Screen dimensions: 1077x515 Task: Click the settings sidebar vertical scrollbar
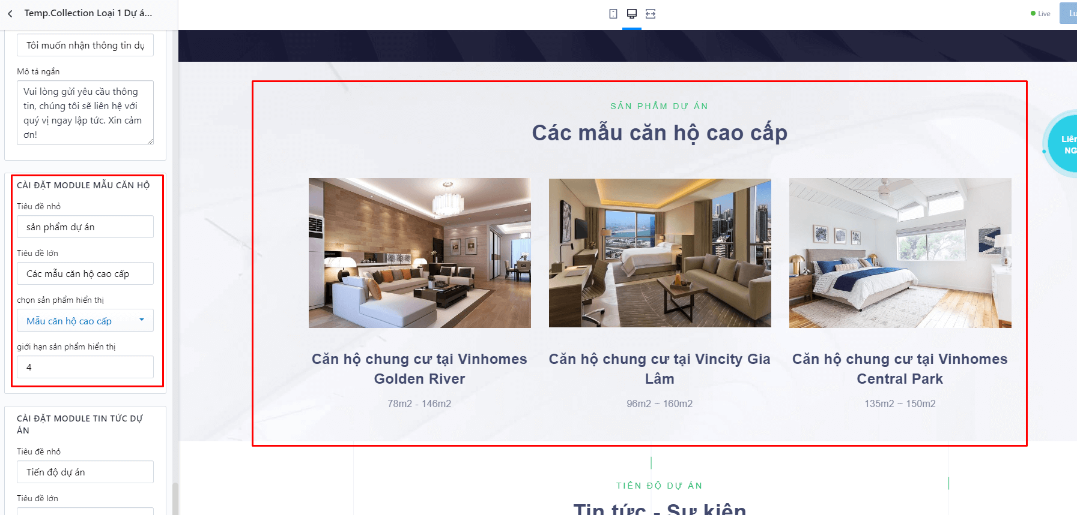(175, 498)
